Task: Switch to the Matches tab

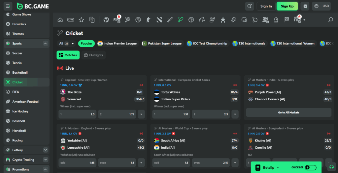Action: coord(68,55)
